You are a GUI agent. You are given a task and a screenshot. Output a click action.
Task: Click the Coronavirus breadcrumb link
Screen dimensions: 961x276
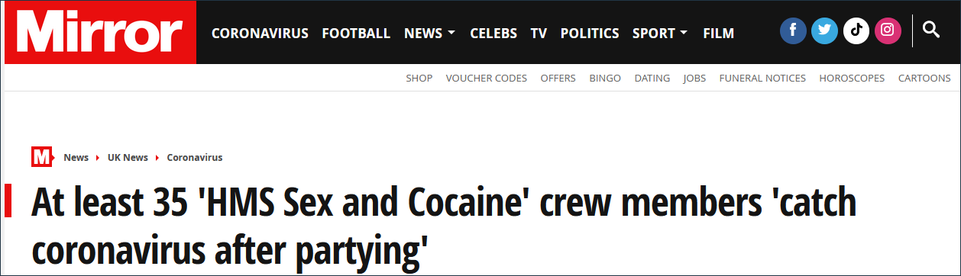(195, 157)
